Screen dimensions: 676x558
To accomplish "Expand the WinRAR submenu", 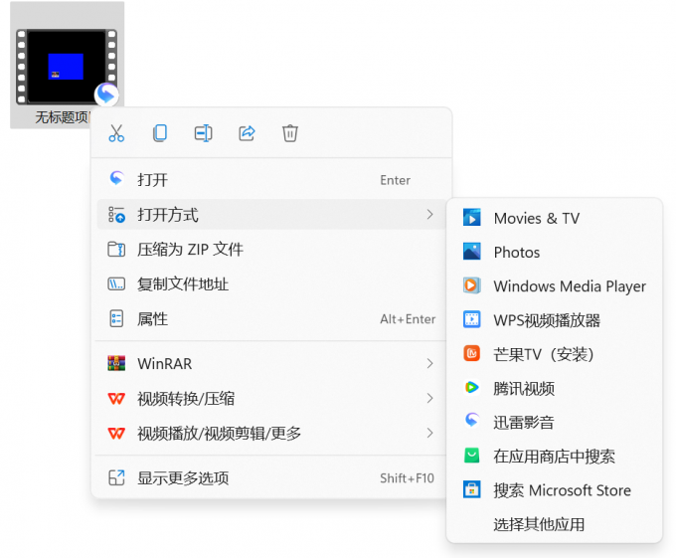I will (x=429, y=364).
